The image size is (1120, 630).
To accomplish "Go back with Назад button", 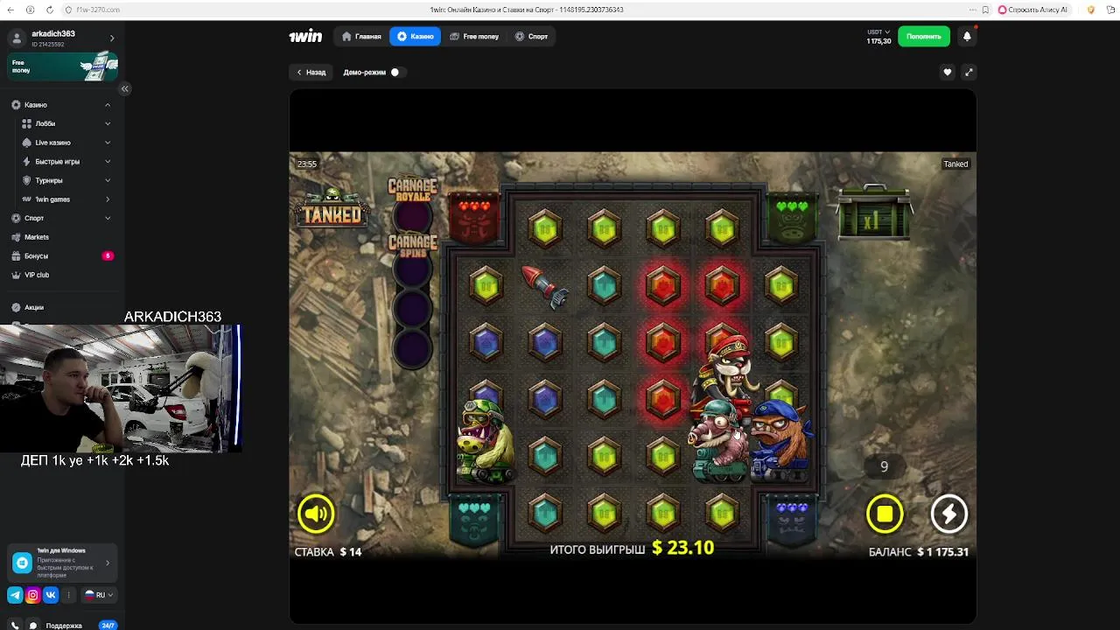I will pyautogui.click(x=311, y=73).
